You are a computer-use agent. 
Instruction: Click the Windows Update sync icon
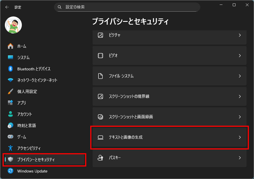tap(11, 171)
